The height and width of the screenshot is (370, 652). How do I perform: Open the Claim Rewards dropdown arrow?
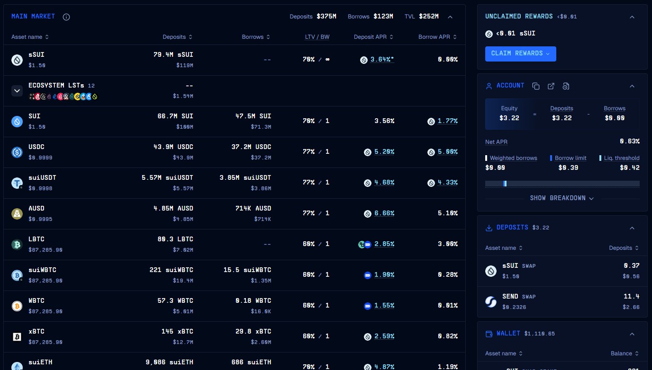click(548, 54)
